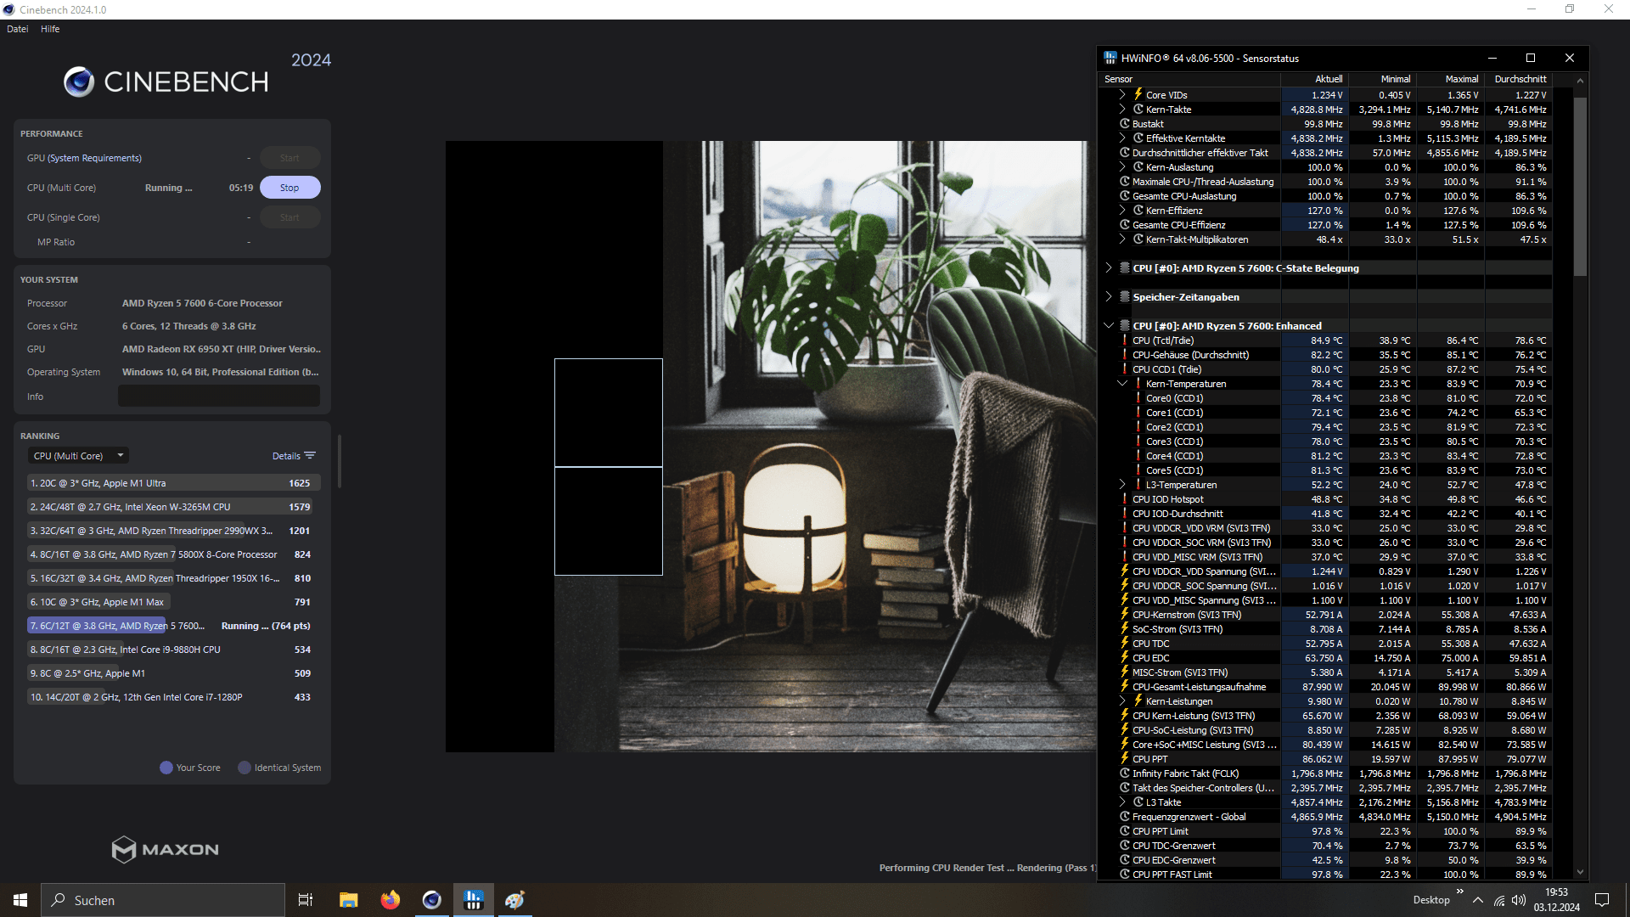Viewport: 1630px width, 917px height.
Task: Click the Maximal column header
Action: (x=1450, y=79)
